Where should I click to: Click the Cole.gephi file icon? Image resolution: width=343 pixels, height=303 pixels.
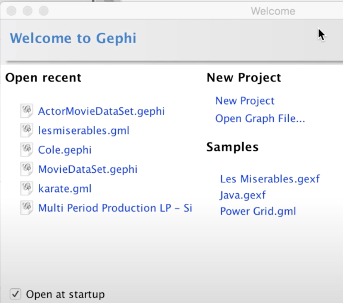[27, 150]
